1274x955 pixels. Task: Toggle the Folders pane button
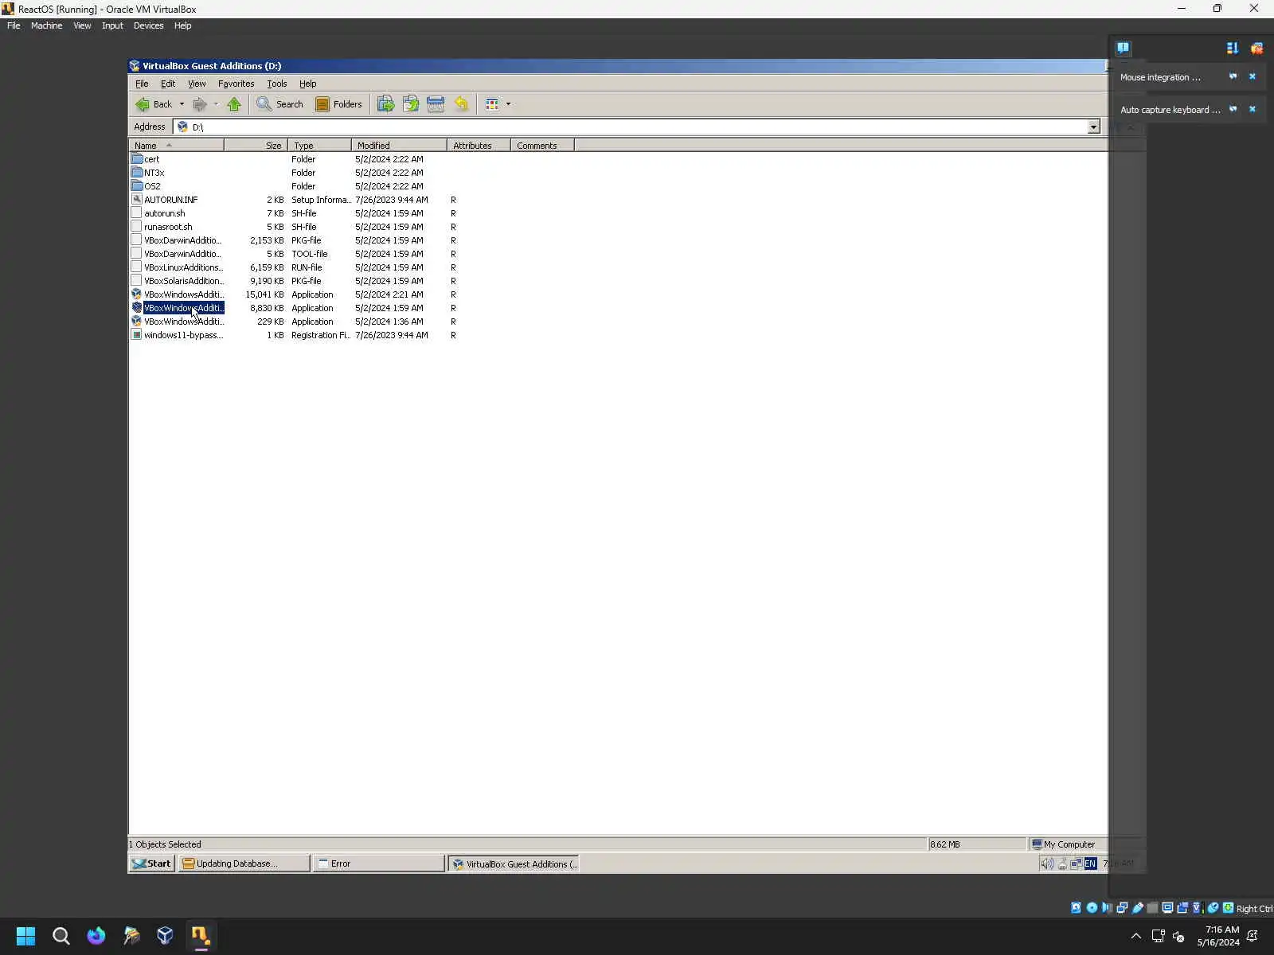click(x=338, y=104)
